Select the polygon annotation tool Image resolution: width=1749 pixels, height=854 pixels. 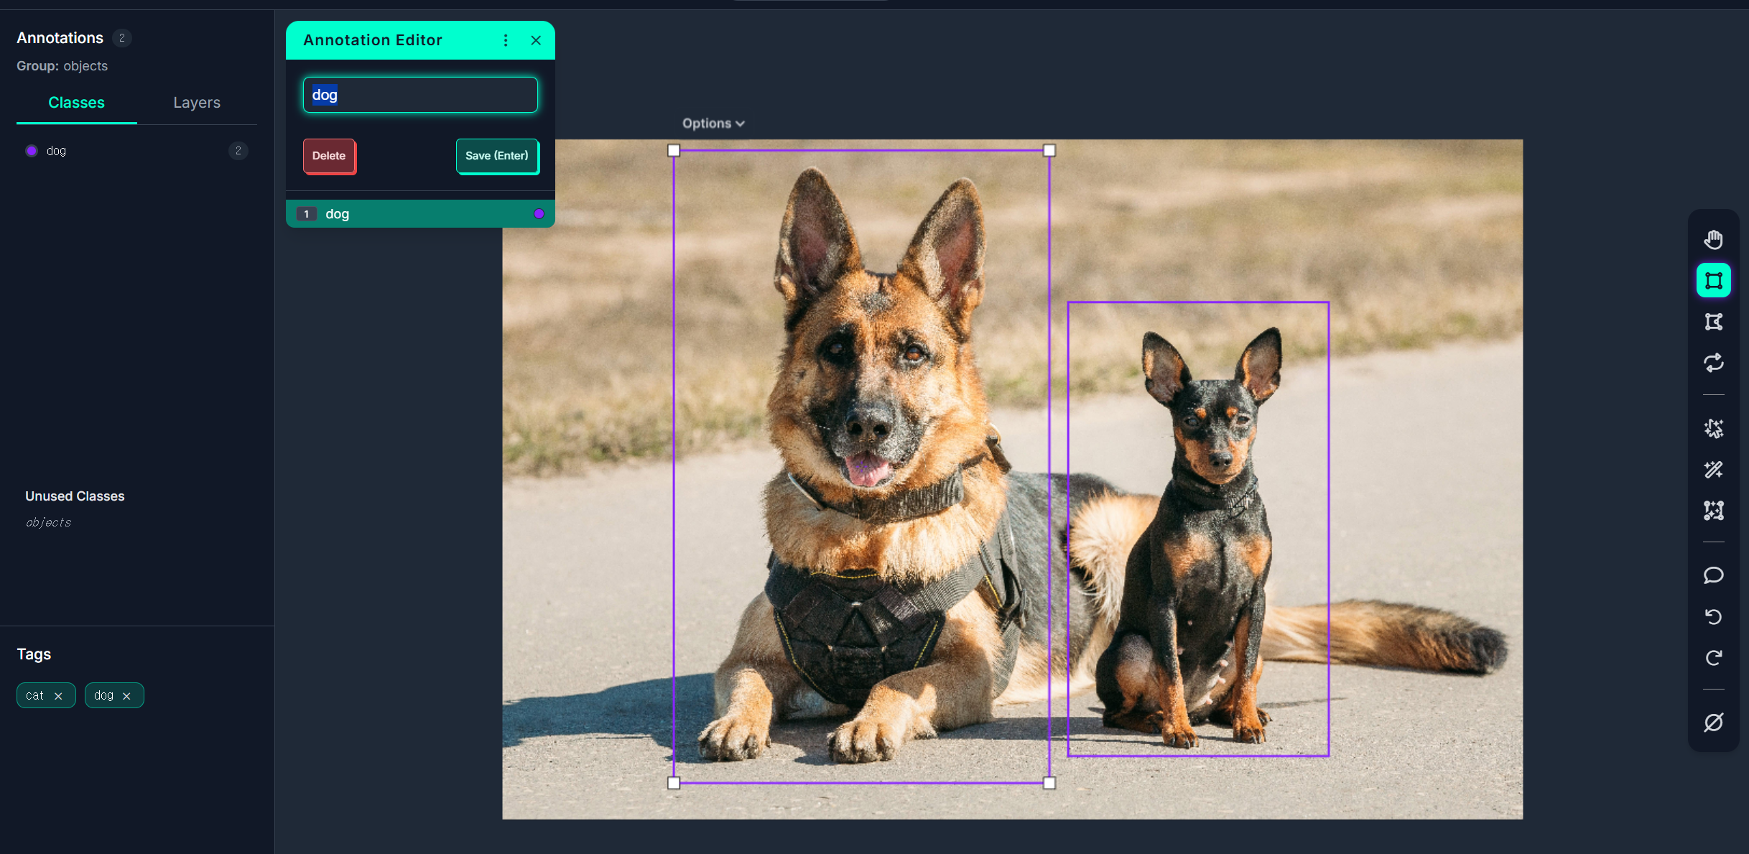click(1713, 322)
